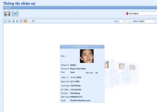Image resolution: width=157 pixels, height=112 pixels.
Task: Select the multiple columns card layout
Action: pos(21,21)
